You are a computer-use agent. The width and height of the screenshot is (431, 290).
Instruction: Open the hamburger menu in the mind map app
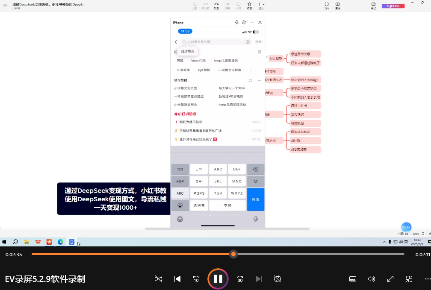pos(5,6)
